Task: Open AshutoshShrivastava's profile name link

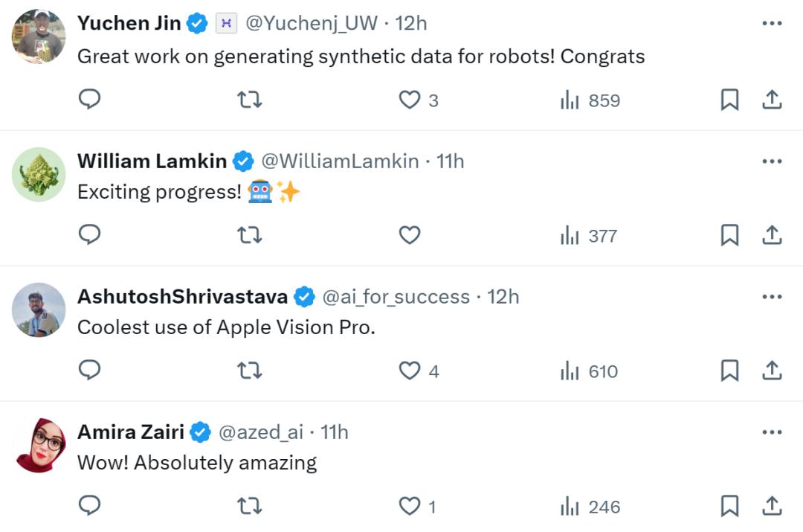Action: click(x=182, y=297)
